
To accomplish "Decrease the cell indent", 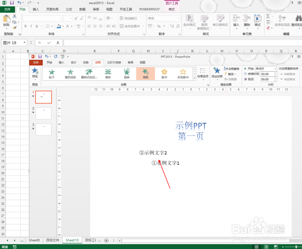I will pyautogui.click(x=108, y=26).
